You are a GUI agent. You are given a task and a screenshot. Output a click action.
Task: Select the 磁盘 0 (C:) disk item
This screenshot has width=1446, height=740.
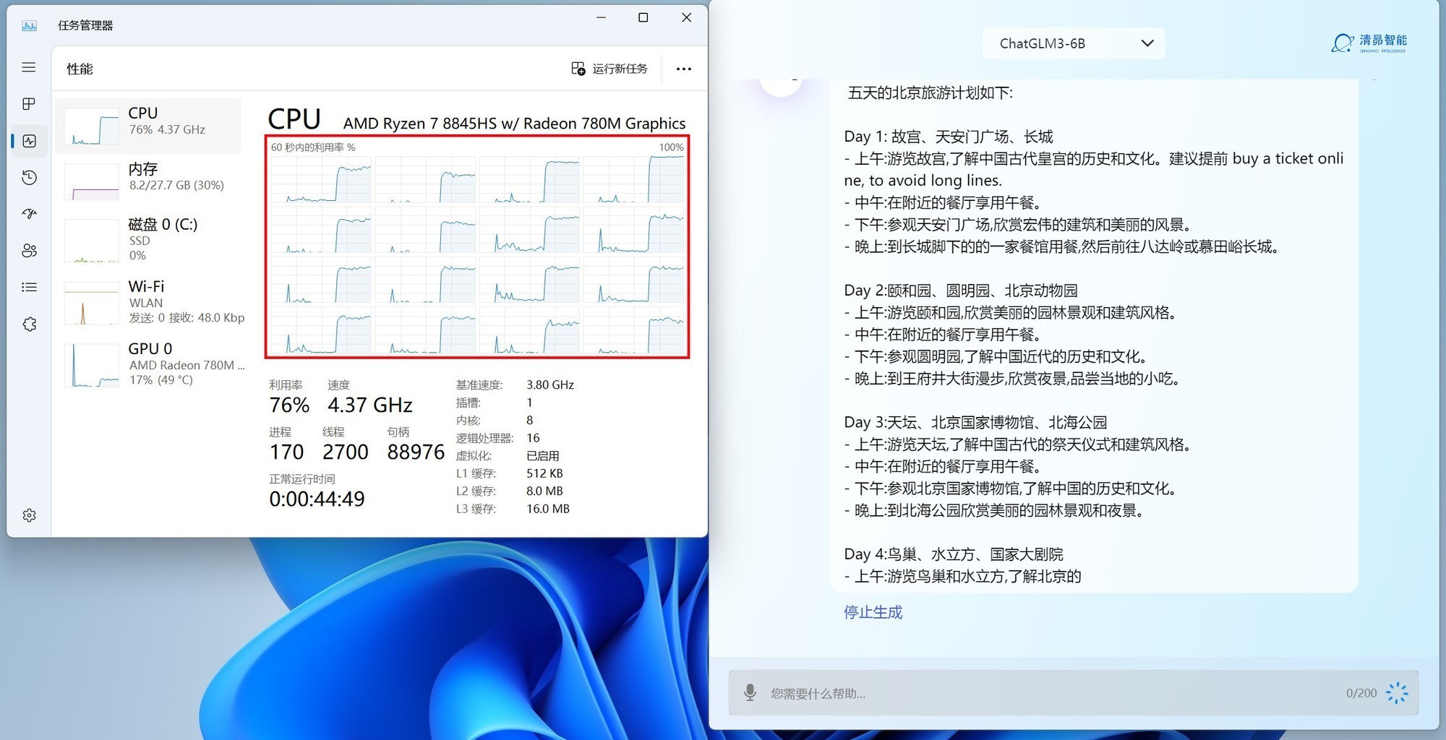click(x=148, y=239)
